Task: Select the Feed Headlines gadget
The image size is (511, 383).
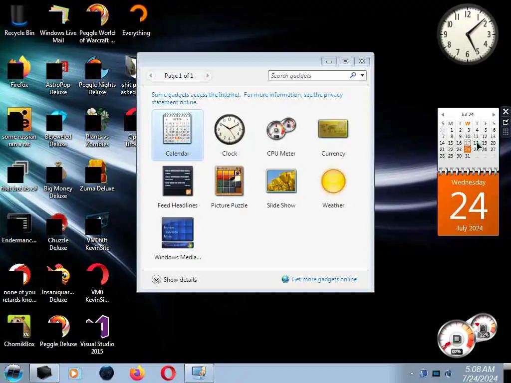Action: tap(177, 187)
